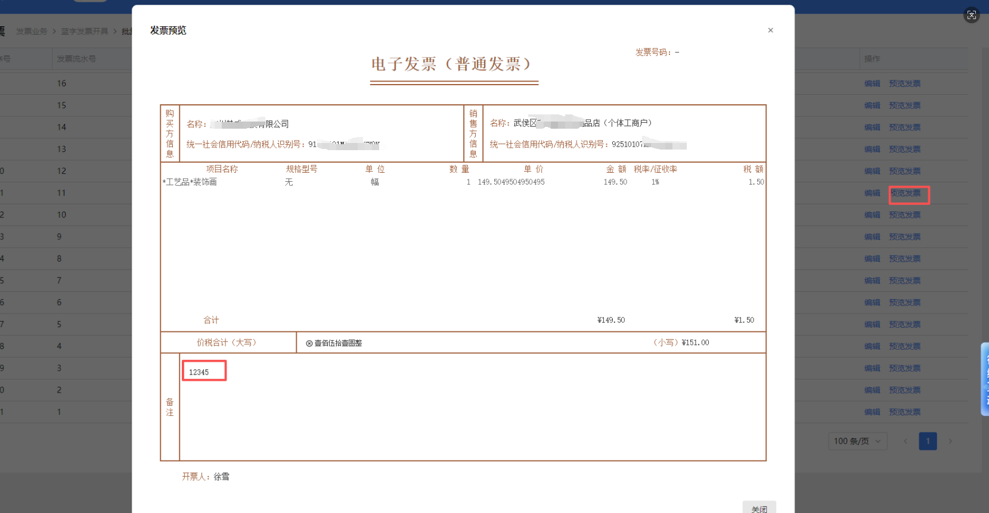Screen dimensions: 989x513
Task: Click 编辑 for invoice serial number 11
Action: point(872,193)
